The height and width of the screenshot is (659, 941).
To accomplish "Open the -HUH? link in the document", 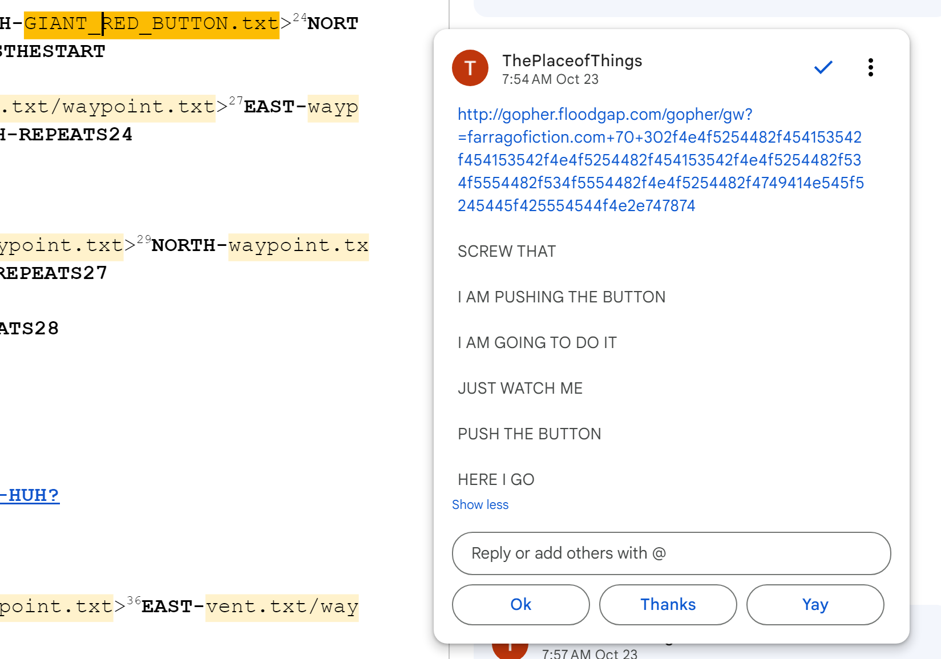I will pyautogui.click(x=31, y=495).
